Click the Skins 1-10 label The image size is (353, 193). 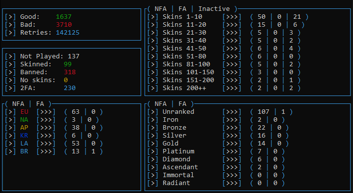click(x=182, y=17)
